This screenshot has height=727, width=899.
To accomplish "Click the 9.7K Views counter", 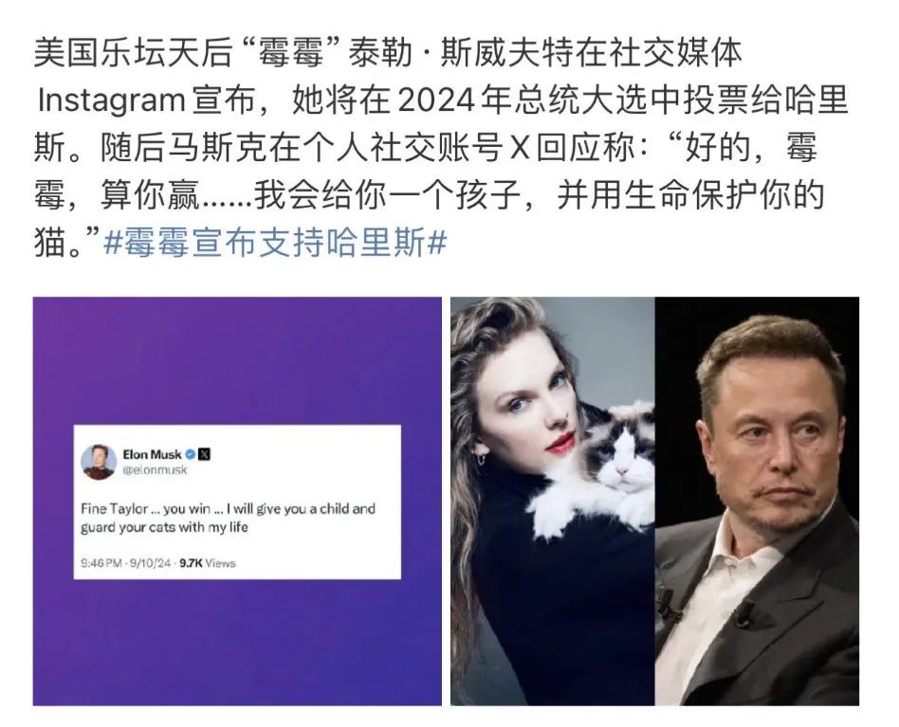I will click(208, 563).
